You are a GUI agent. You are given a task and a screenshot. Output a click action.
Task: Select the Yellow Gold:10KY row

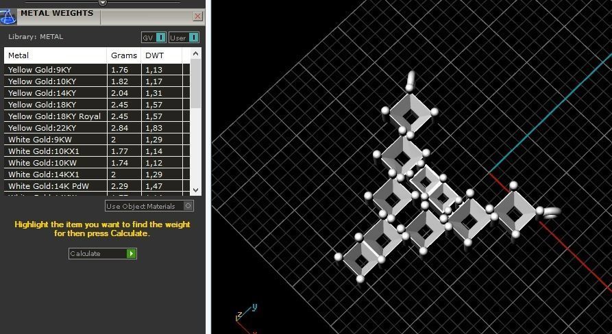coord(97,81)
